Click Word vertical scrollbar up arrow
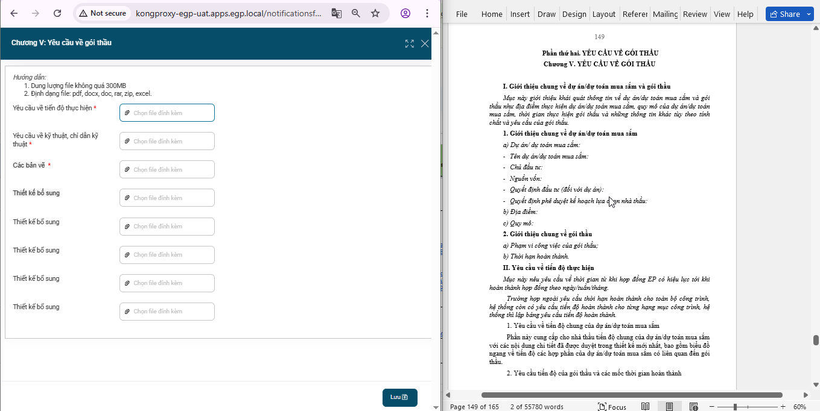The height and width of the screenshot is (411, 820). tap(816, 29)
